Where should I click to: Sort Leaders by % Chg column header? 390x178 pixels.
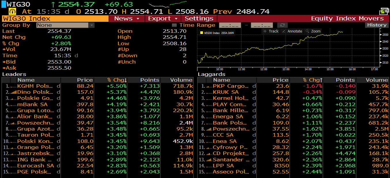pos(117,80)
